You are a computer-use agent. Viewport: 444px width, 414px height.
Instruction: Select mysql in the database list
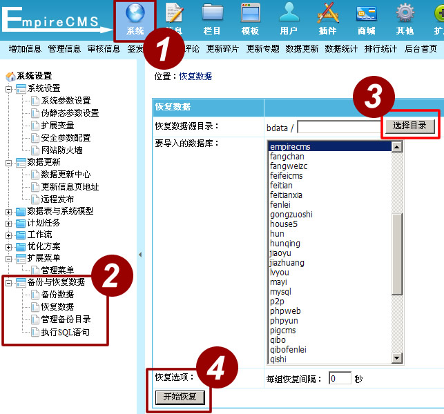click(x=329, y=291)
